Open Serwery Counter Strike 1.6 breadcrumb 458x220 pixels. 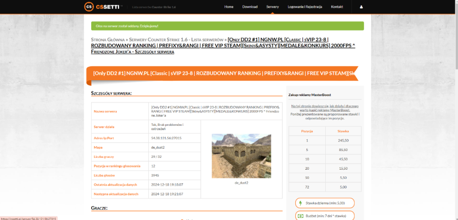tap(177, 39)
